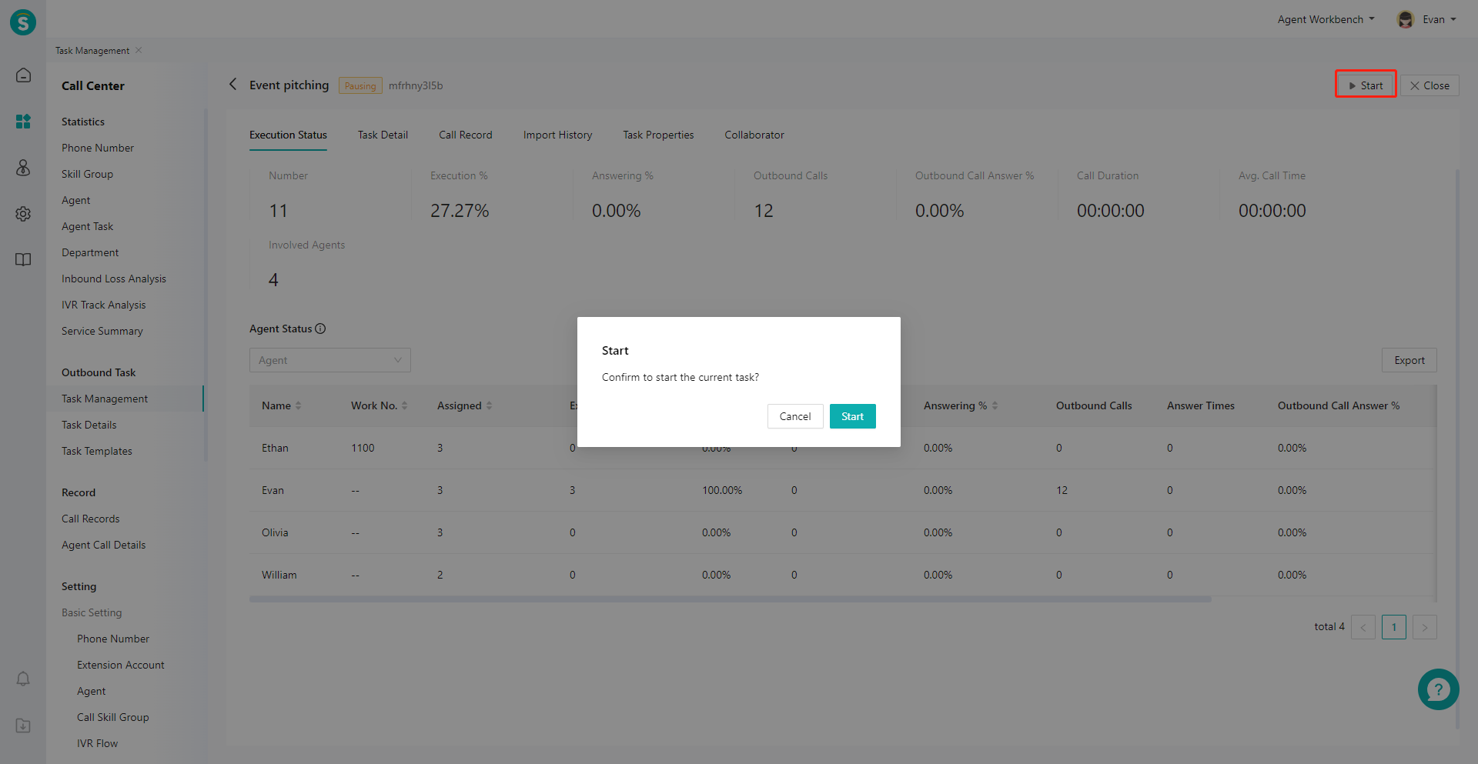Click the green S app logo
1478x764 pixels.
point(23,22)
